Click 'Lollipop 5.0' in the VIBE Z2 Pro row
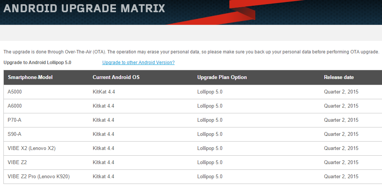The height and width of the screenshot is (187, 382). (x=210, y=177)
